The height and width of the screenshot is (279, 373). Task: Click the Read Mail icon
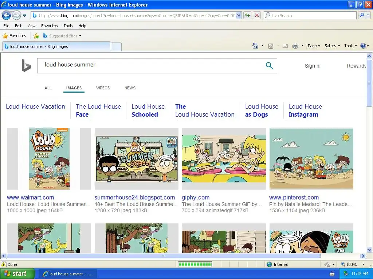click(x=285, y=46)
